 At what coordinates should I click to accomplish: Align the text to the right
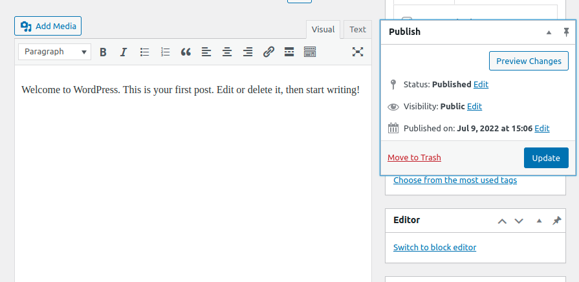(248, 52)
